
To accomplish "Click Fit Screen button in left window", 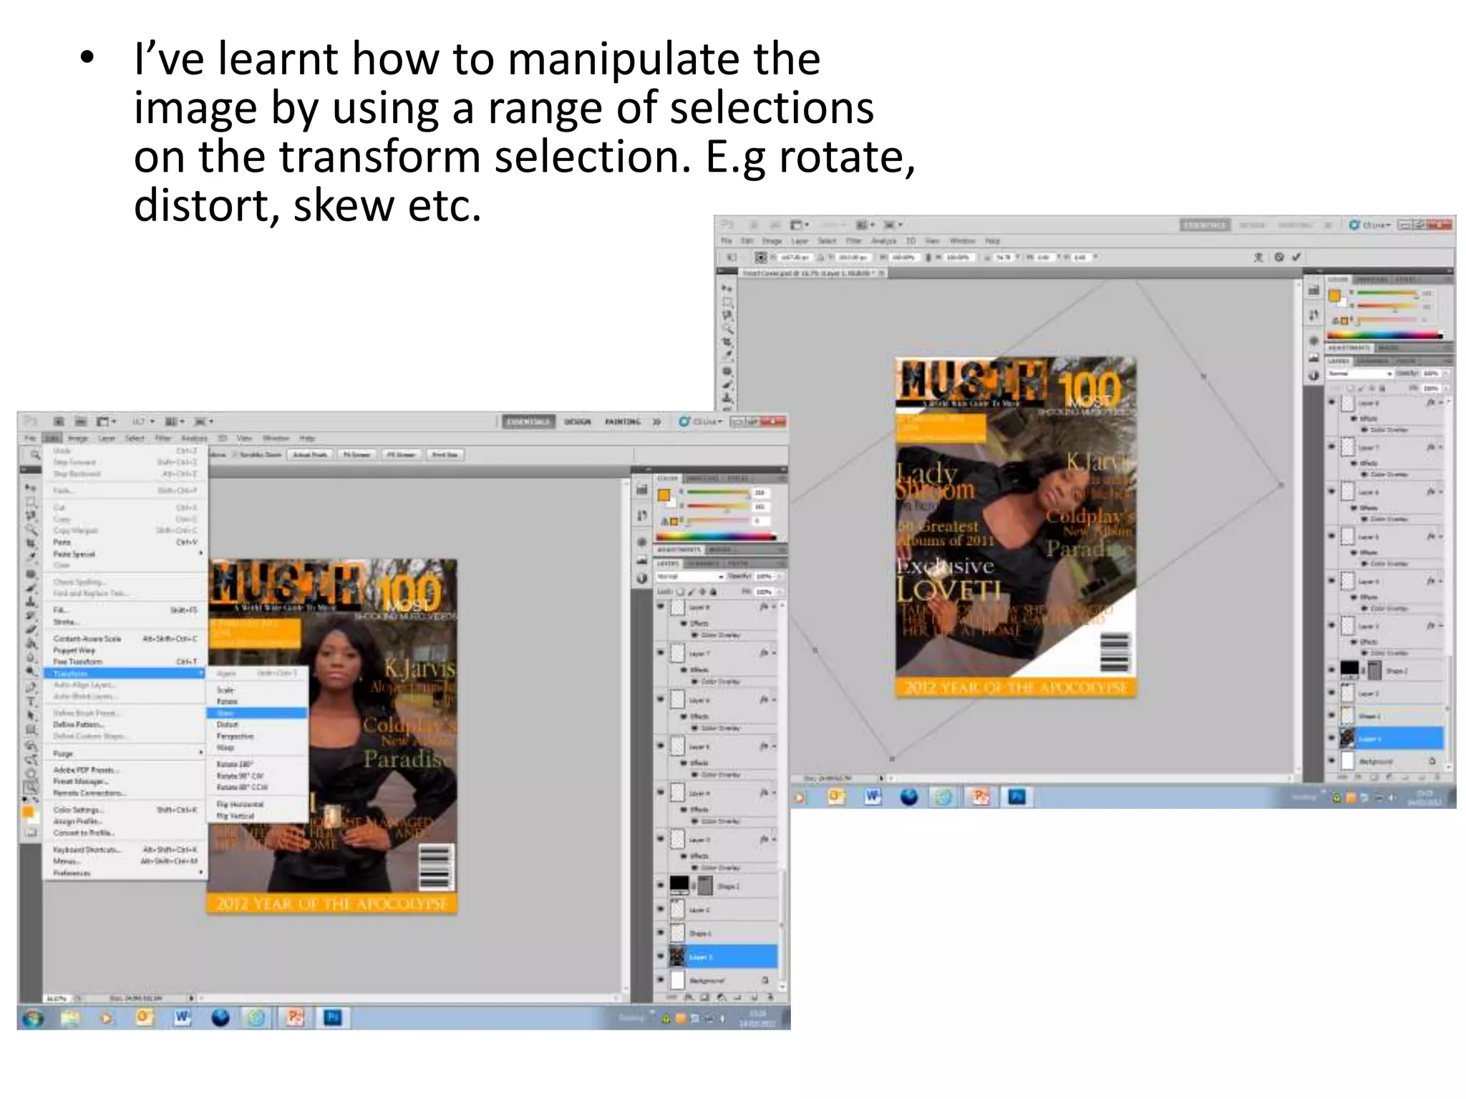I will [x=356, y=454].
